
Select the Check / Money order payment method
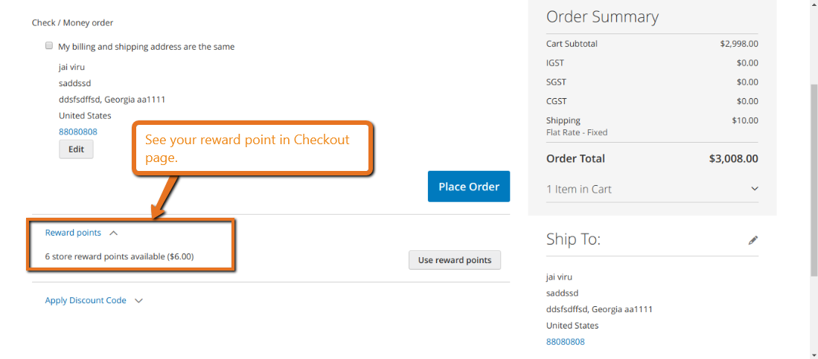[72, 23]
